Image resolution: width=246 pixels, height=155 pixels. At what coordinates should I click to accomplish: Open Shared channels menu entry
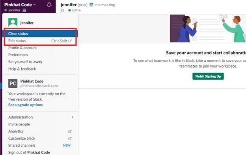pos(40,146)
